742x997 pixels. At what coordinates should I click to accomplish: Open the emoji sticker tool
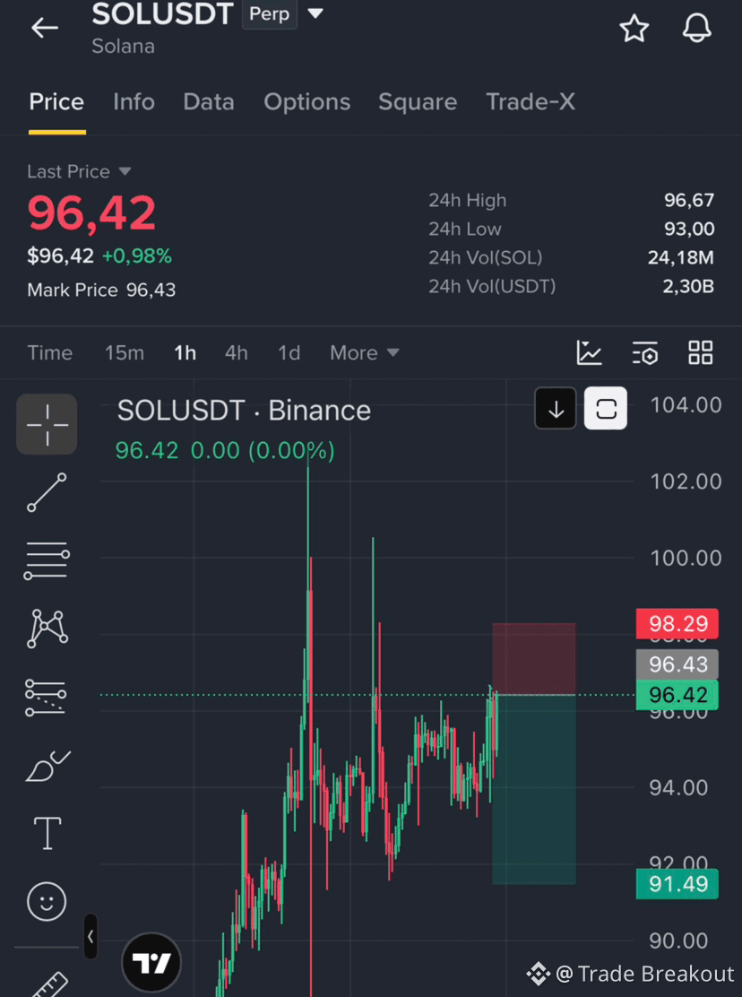tap(47, 901)
